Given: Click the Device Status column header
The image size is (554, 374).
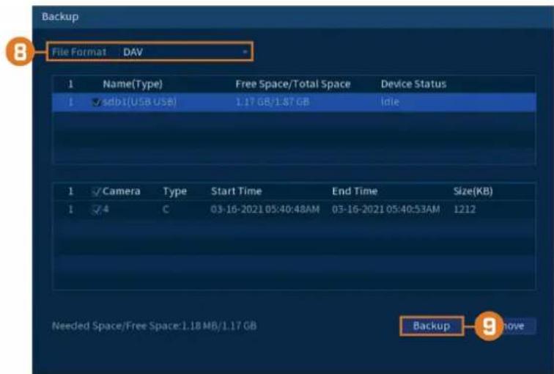Looking at the screenshot, I should (413, 84).
